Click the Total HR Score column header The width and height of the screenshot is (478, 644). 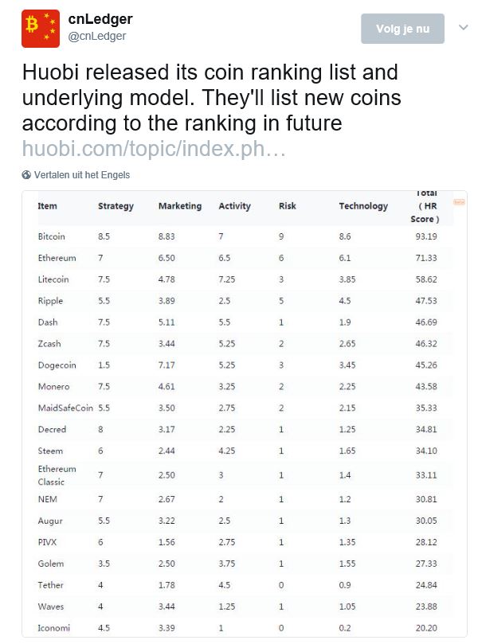(x=425, y=206)
